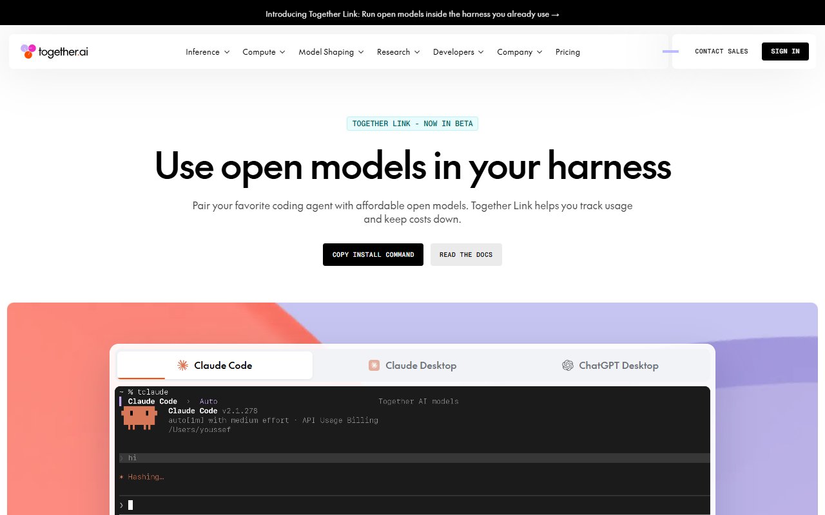This screenshot has width=825, height=515.
Task: Click the Claude Code starburst icon in tab
Action: 183,365
